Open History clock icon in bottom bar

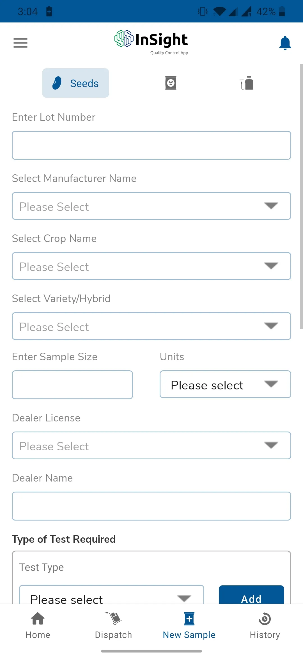[x=265, y=619]
